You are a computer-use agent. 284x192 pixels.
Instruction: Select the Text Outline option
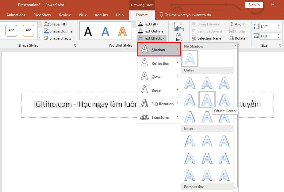pyautogui.click(x=152, y=31)
